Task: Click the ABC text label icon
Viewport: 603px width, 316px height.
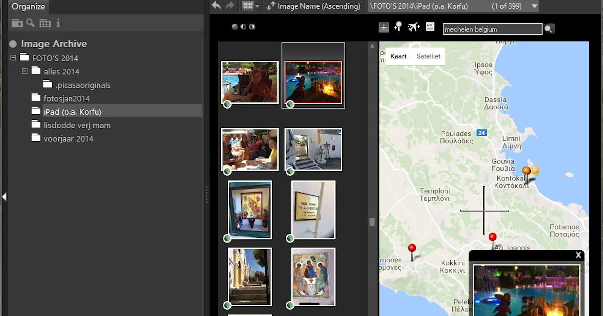Action: coord(430,27)
